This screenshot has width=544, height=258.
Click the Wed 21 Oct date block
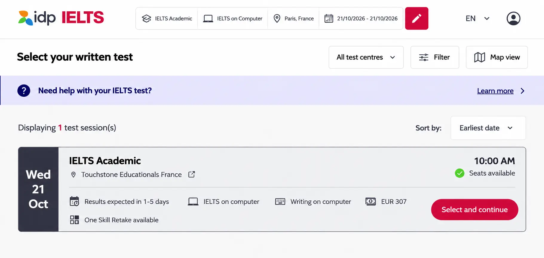click(x=38, y=189)
